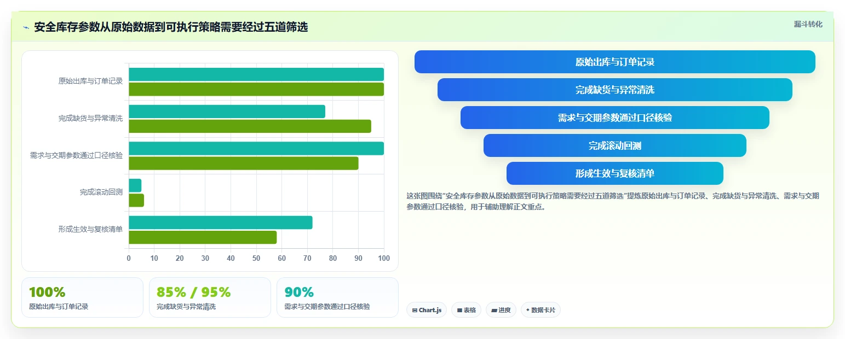The width and height of the screenshot is (845, 339).
Task: Click the heading 安全库存参数从原始数据到可执行策略
Action: click(171, 27)
